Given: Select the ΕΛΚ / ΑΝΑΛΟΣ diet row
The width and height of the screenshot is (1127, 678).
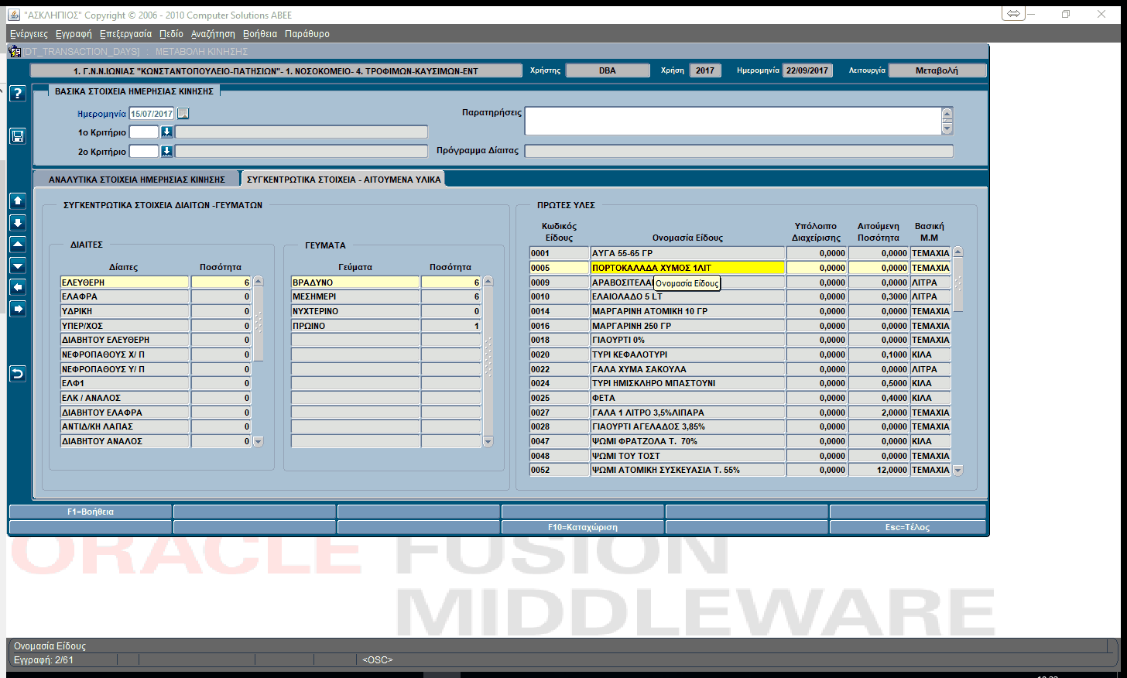Looking at the screenshot, I should (125, 398).
